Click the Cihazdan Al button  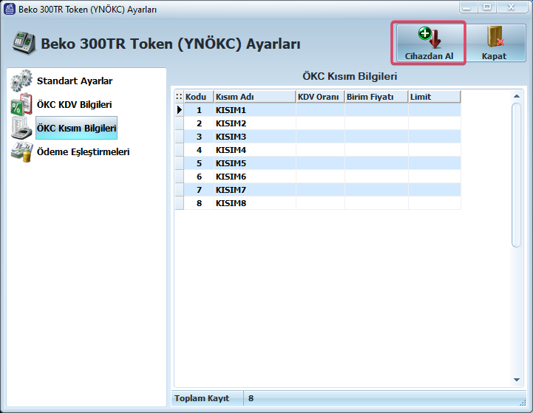429,43
